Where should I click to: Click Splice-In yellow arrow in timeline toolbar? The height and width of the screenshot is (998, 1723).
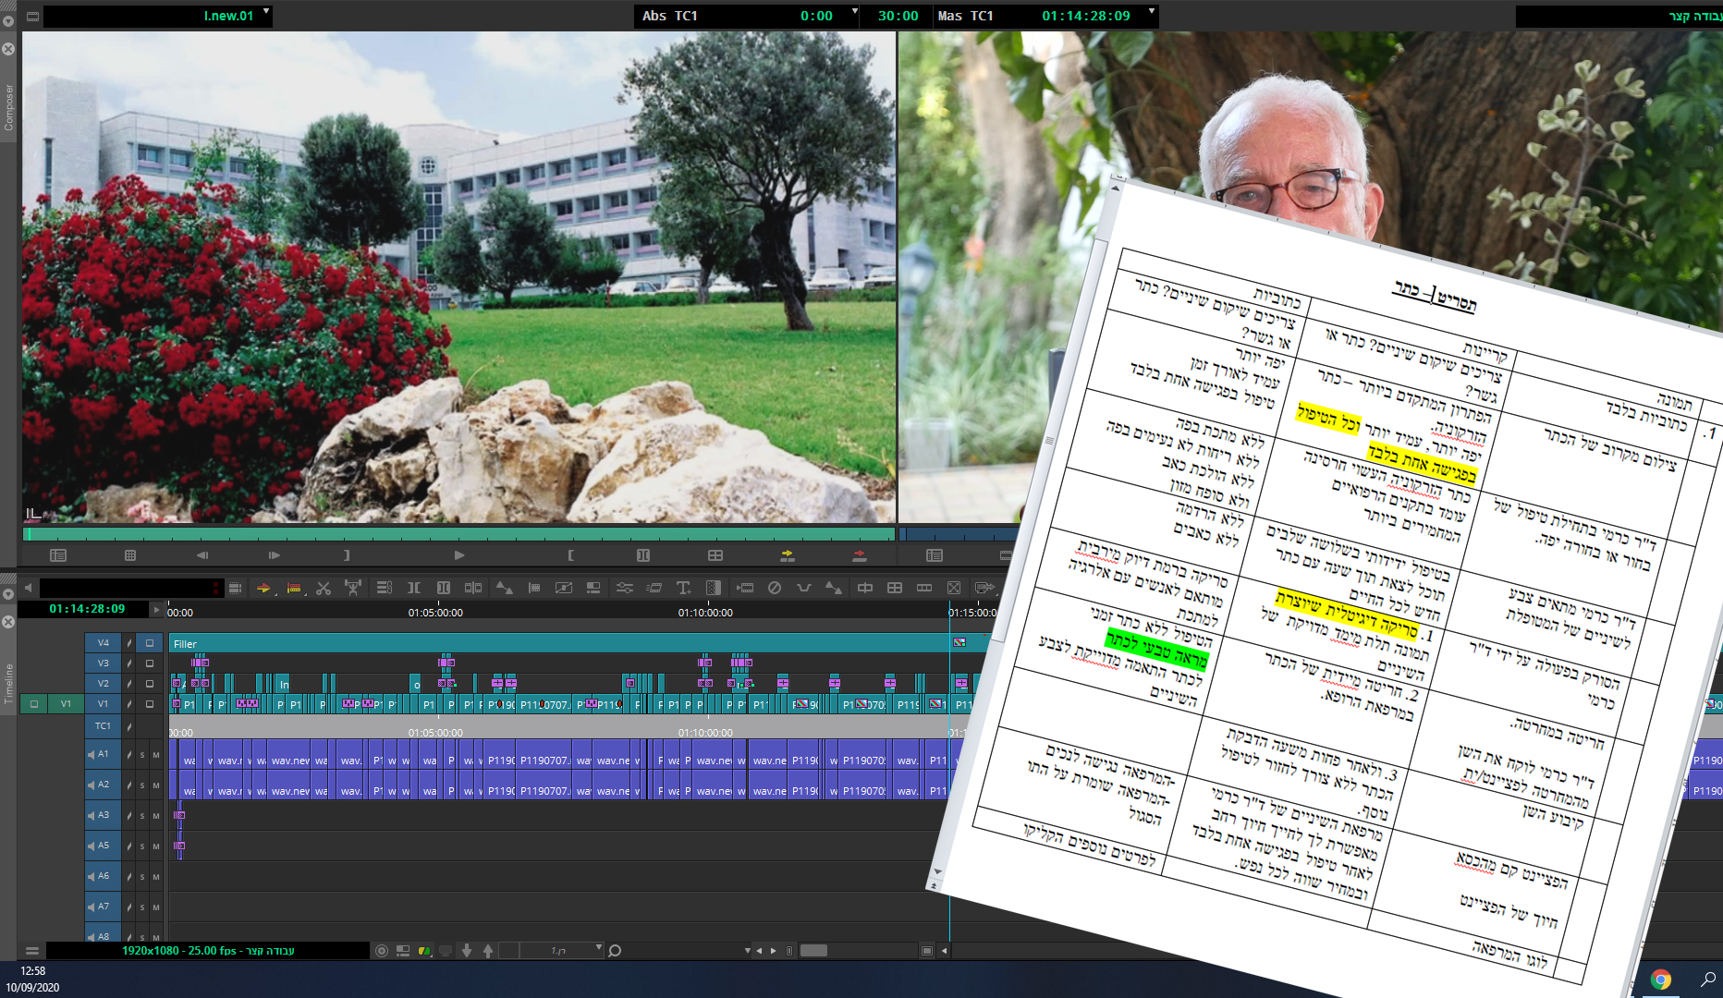pyautogui.click(x=263, y=588)
